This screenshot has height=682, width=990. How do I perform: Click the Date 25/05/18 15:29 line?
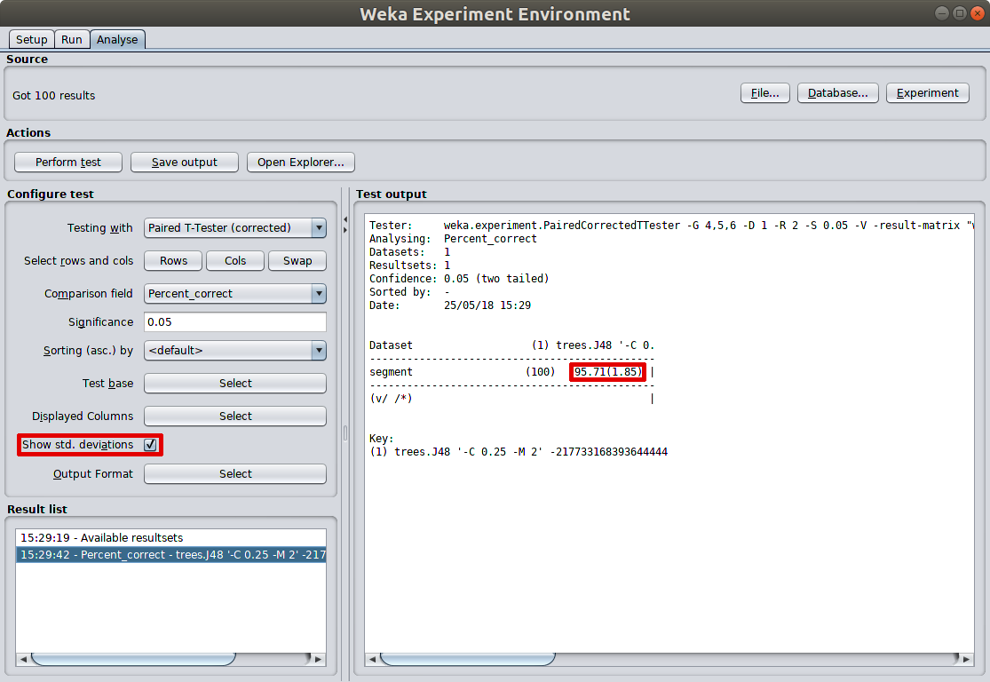point(450,305)
